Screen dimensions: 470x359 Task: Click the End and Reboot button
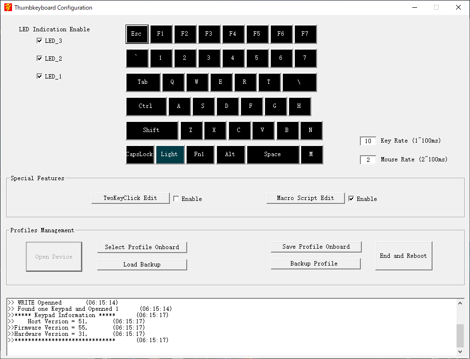404,256
